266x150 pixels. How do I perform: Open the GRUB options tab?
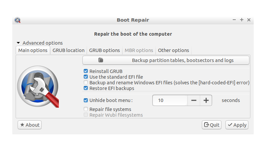pos(104,50)
